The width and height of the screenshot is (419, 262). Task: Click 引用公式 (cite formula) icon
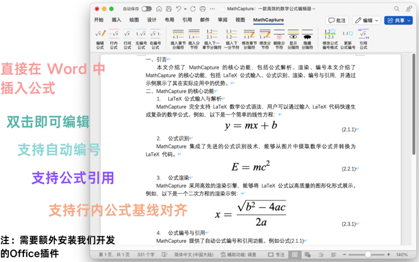point(363,39)
